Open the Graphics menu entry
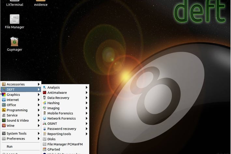 [21, 94]
